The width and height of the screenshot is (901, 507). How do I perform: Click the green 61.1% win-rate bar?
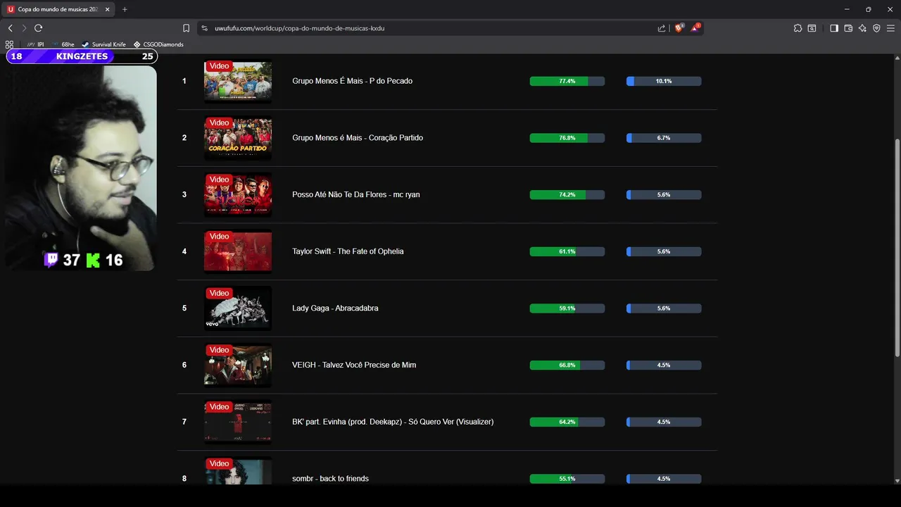tap(567, 251)
